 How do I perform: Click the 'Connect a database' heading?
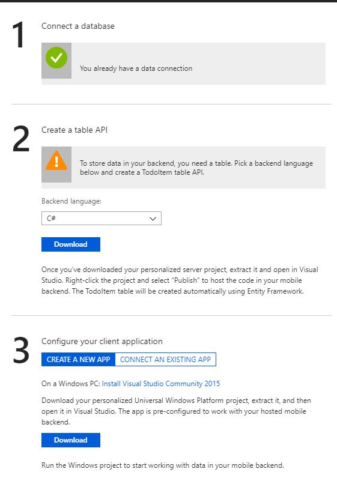[78, 26]
